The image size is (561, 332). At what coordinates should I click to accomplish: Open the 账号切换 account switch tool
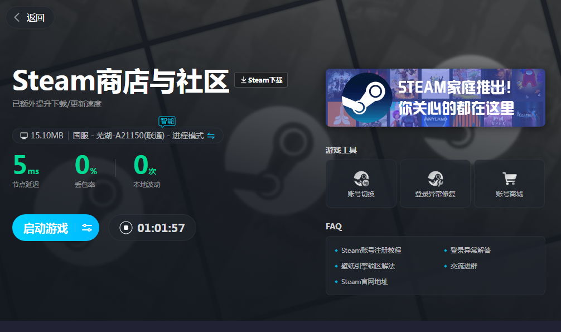point(361,184)
